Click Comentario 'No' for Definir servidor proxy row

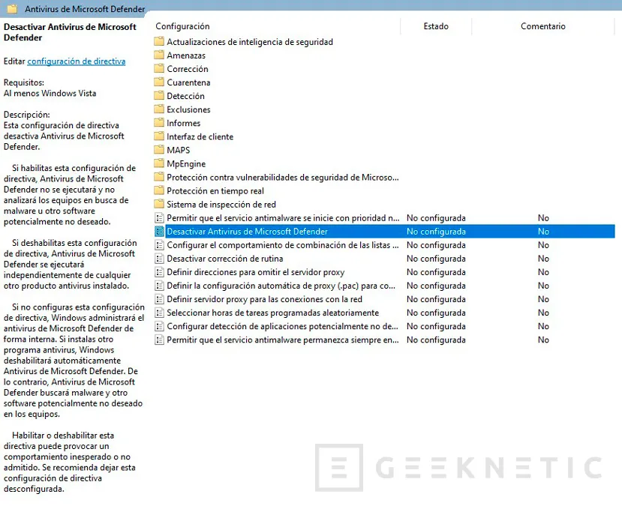(x=543, y=299)
